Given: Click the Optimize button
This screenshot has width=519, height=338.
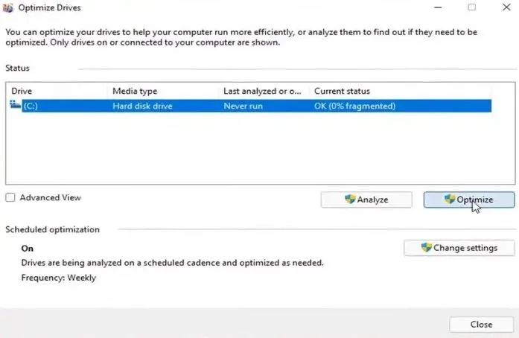Looking at the screenshot, I should pos(469,200).
